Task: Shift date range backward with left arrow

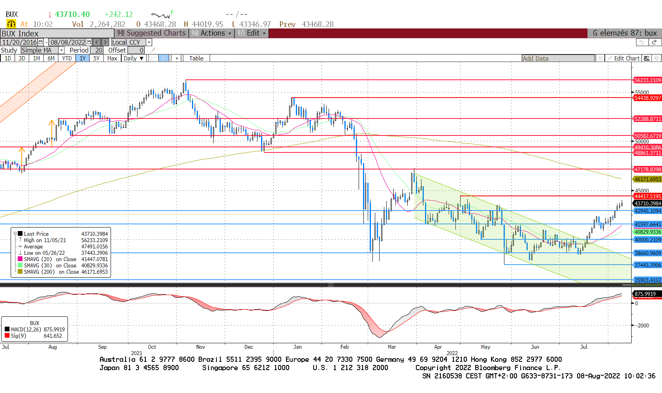Action: coord(96,42)
